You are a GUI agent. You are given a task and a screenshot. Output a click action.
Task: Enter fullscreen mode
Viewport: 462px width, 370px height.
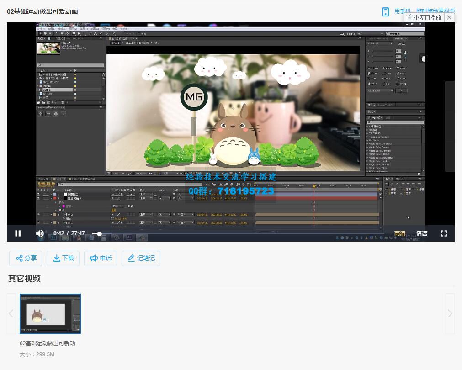click(x=444, y=233)
